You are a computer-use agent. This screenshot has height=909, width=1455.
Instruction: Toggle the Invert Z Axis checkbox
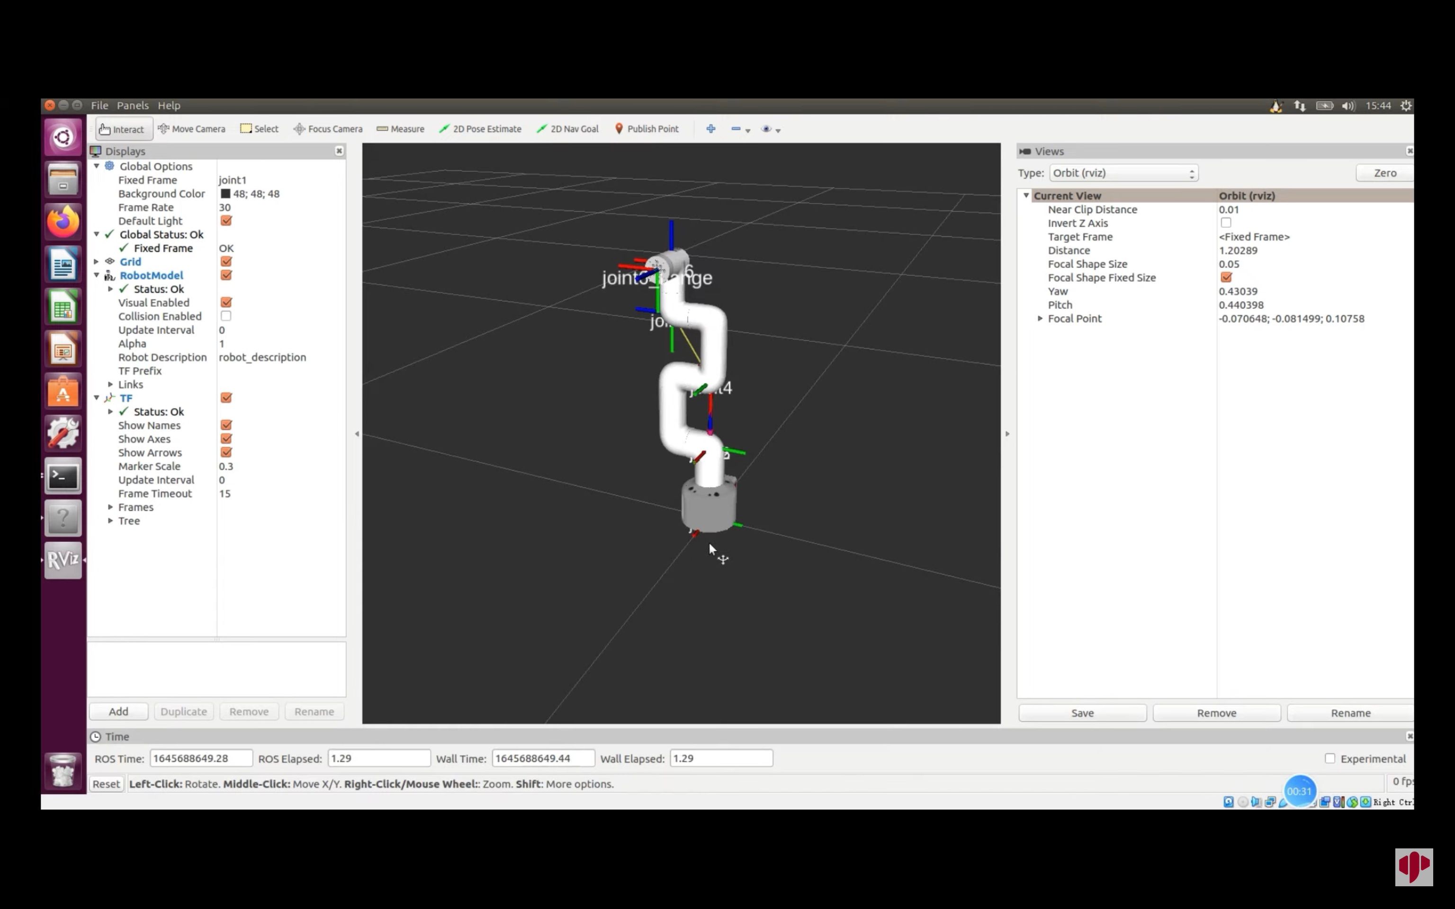click(1226, 223)
